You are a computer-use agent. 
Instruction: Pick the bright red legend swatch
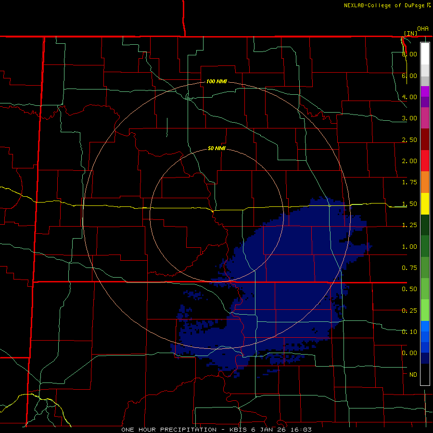tap(425, 161)
